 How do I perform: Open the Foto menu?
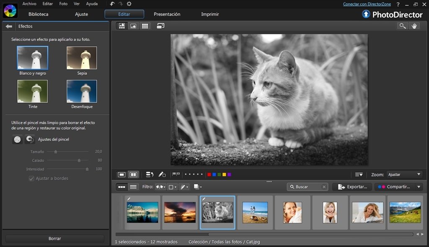coord(63,4)
